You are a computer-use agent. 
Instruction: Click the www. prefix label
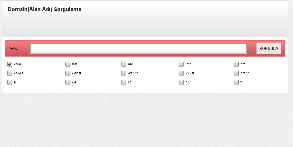(14, 48)
